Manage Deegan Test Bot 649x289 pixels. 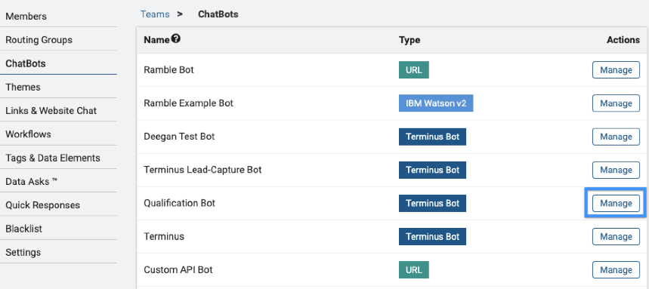pos(616,137)
